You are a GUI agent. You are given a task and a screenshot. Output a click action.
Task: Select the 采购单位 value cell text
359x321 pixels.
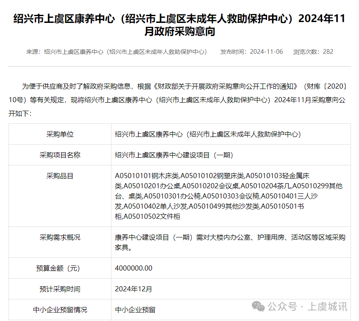pyautogui.click(x=208, y=134)
